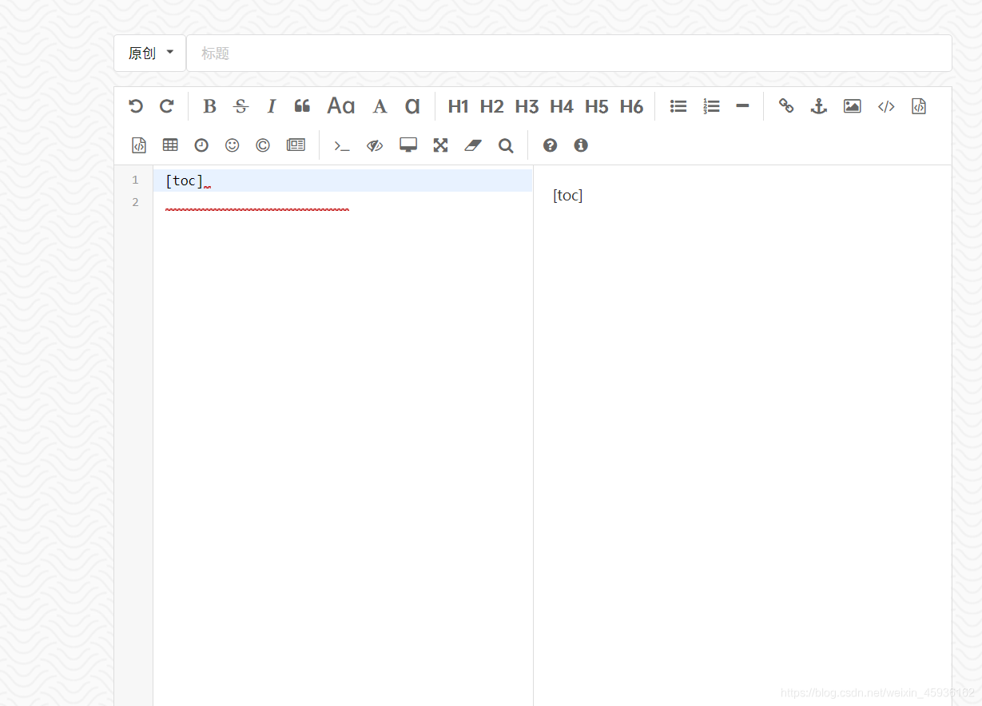982x706 pixels.
Task: Insert a table
Action: [170, 145]
